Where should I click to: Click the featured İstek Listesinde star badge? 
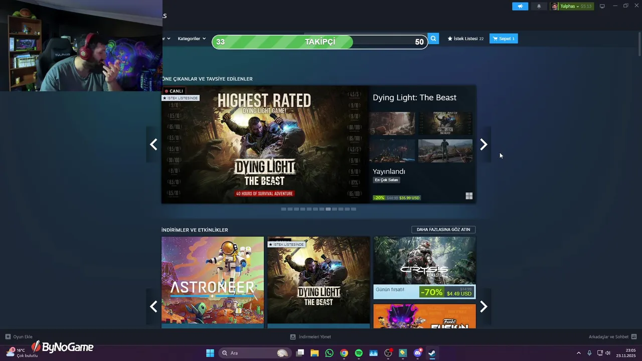point(181,98)
